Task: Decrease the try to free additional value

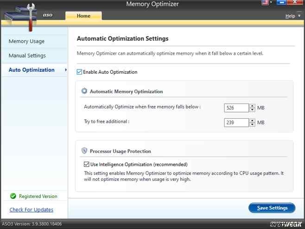Action: [252, 125]
